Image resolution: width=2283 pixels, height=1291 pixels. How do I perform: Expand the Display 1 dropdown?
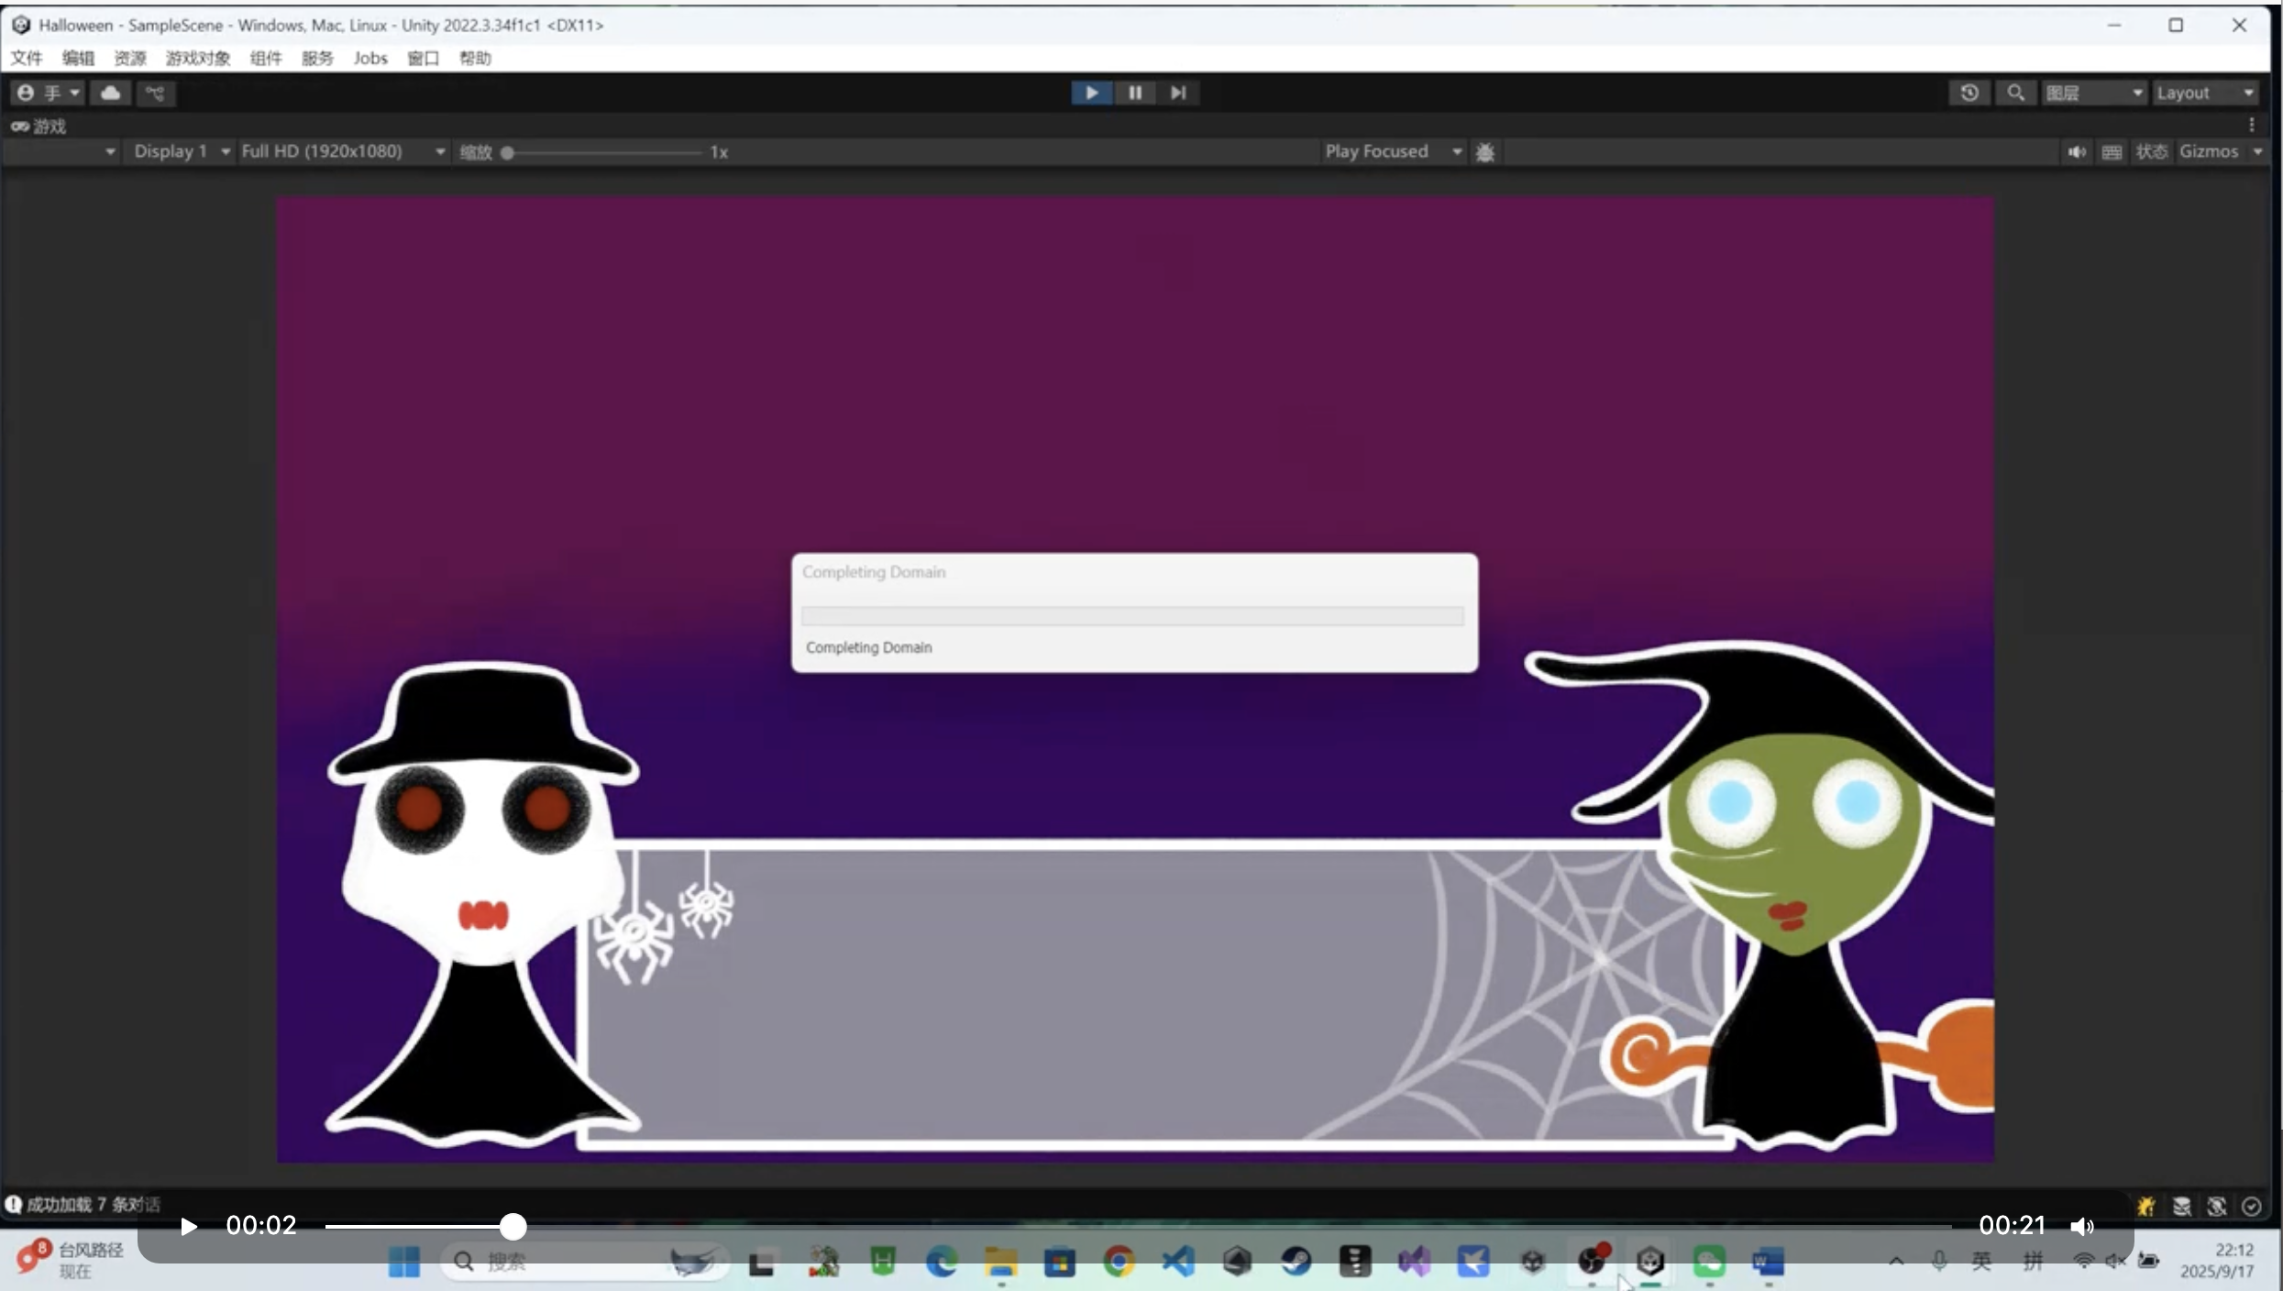[x=181, y=151]
